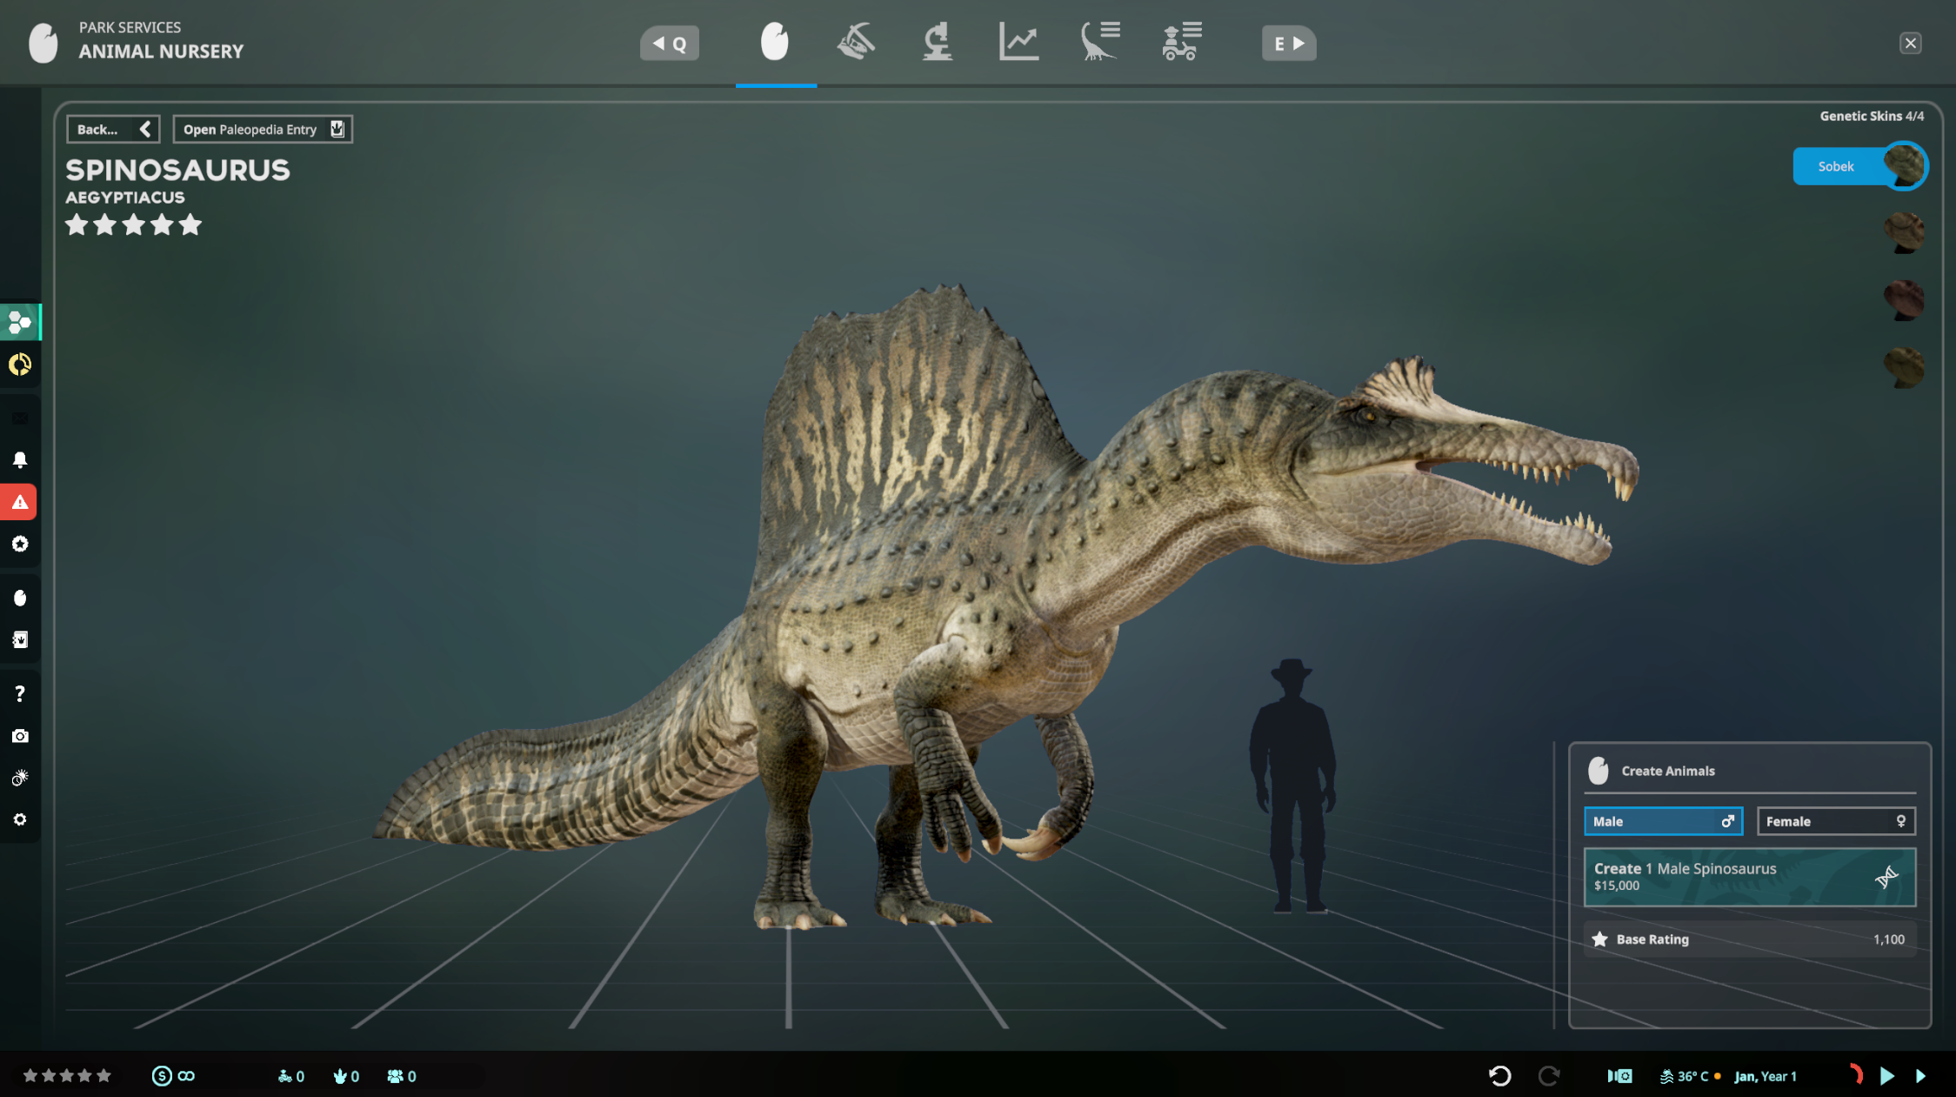The height and width of the screenshot is (1097, 1956).
Task: Activate the camera photo mode icon
Action: coord(20,736)
